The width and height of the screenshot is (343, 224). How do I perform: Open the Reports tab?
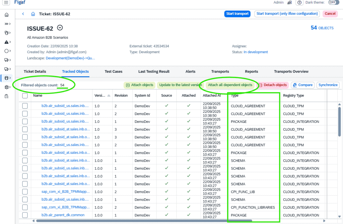click(252, 72)
